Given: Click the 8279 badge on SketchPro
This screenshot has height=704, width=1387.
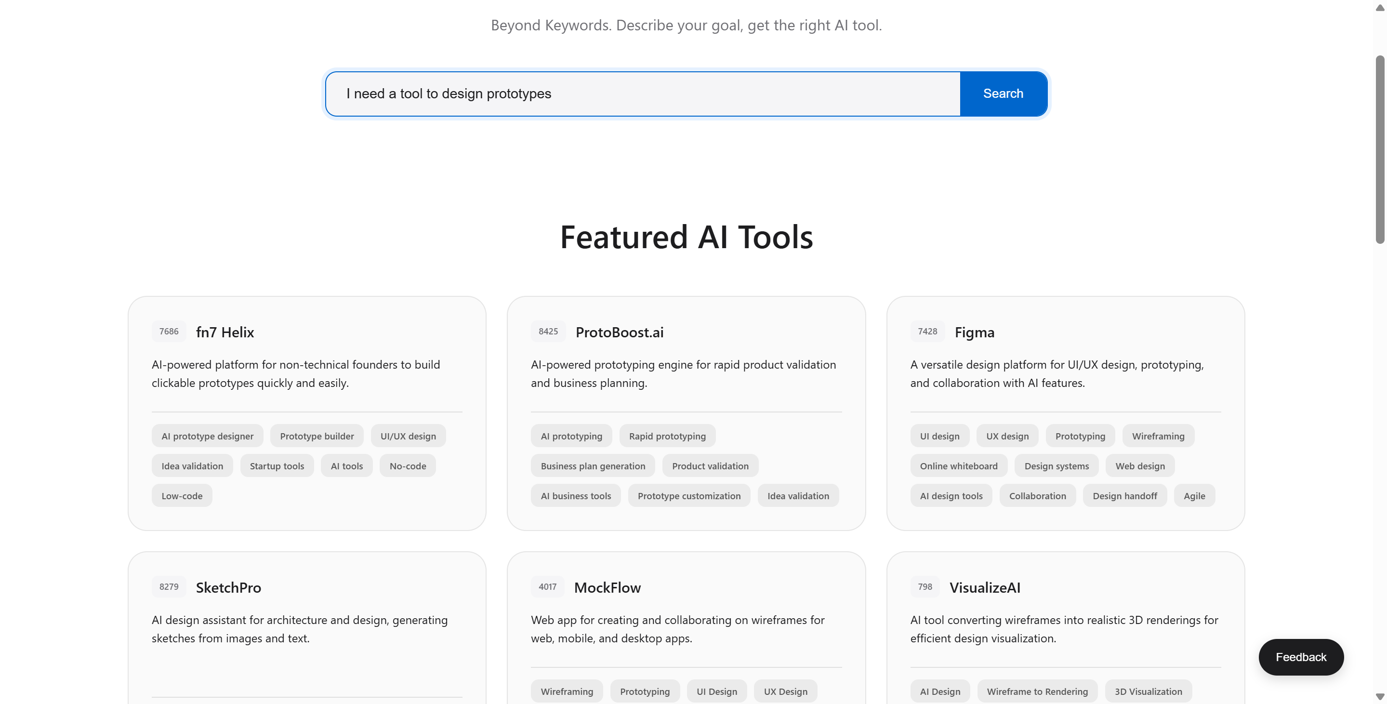Looking at the screenshot, I should tap(169, 586).
